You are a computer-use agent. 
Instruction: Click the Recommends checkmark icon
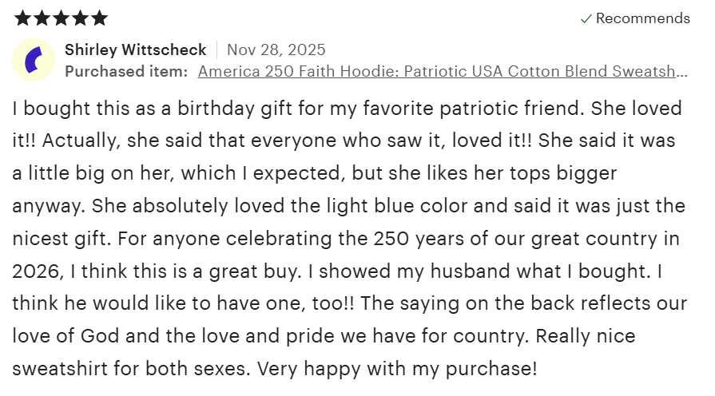(x=586, y=18)
